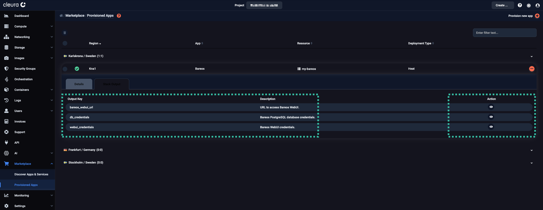This screenshot has height=210, width=543.
Task: Click the Create ... button
Action: point(502,5)
